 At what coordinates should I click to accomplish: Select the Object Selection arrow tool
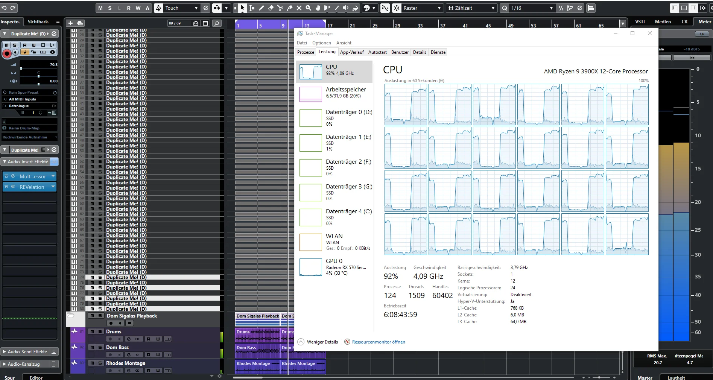243,8
